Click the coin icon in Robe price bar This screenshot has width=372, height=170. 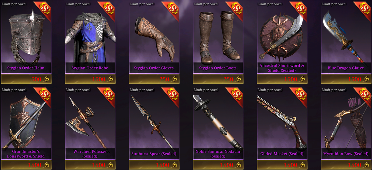[110, 79]
